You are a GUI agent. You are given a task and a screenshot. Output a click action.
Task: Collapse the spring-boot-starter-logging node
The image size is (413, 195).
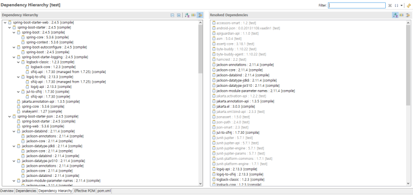coord(14,57)
